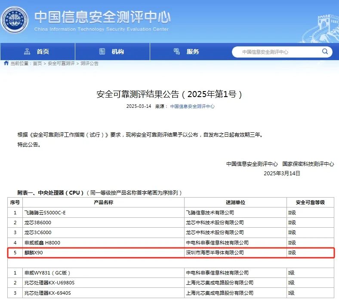
Task: Click 上海兆芯集成电路股份有限公司 in the KX-U6980S row
Action: [235, 283]
